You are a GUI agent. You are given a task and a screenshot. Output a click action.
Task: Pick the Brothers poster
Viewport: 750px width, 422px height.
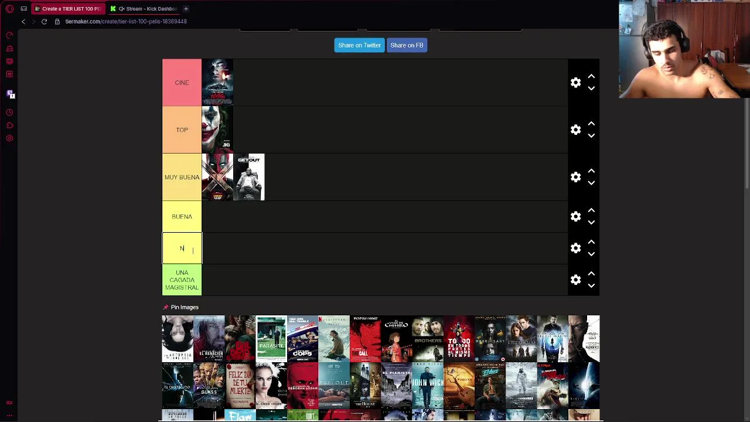coord(428,339)
